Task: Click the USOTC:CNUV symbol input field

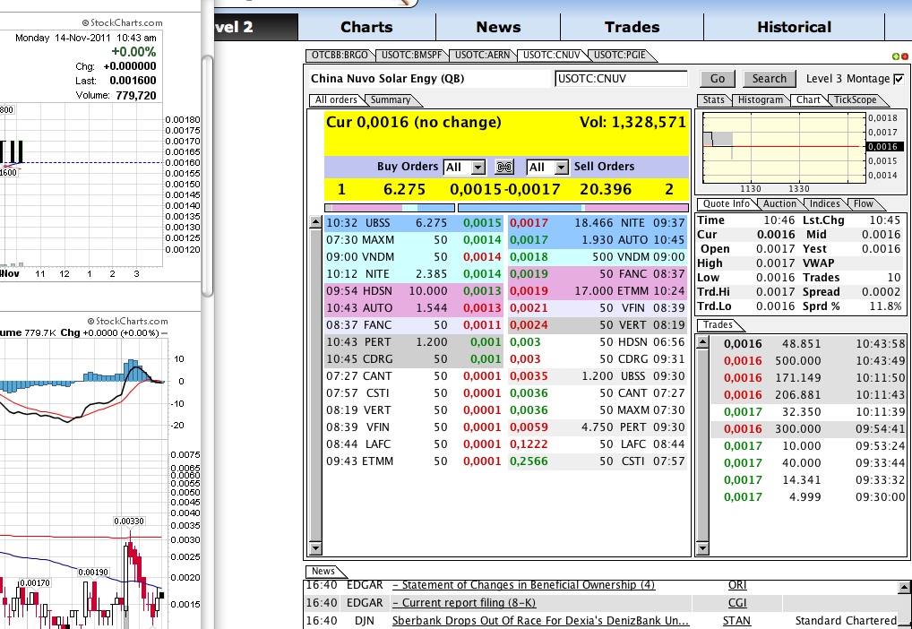Action: click(x=621, y=79)
